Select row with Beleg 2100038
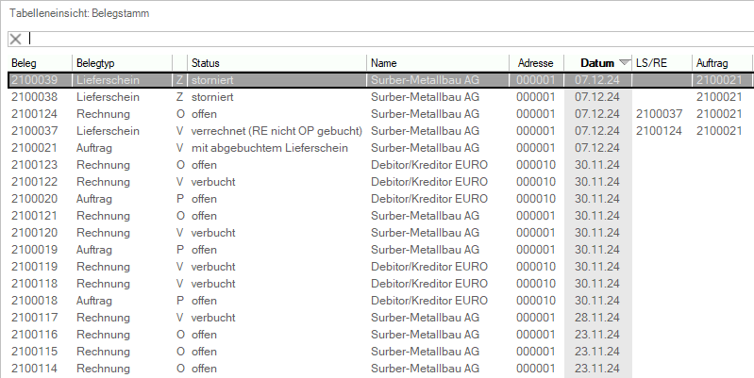754x378 pixels. click(x=381, y=97)
